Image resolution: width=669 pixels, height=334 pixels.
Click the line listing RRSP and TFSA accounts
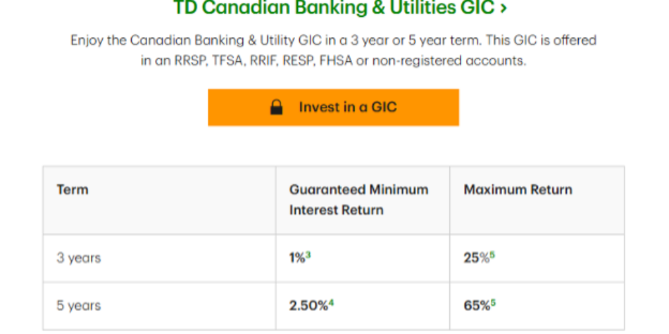click(x=333, y=61)
